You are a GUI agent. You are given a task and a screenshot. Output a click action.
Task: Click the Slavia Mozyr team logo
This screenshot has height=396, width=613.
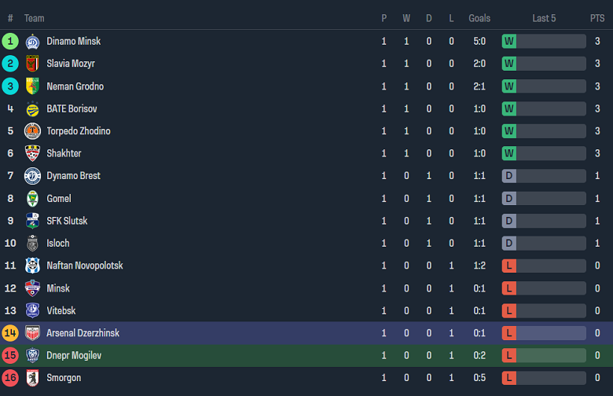pyautogui.click(x=32, y=64)
